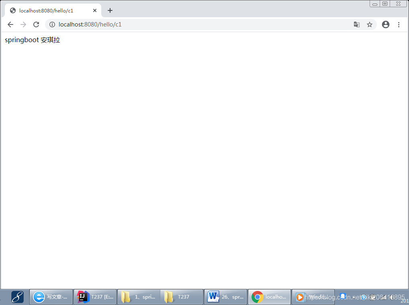
Task: Switch to IE 写文章 taskbar window
Action: [x=51, y=297]
